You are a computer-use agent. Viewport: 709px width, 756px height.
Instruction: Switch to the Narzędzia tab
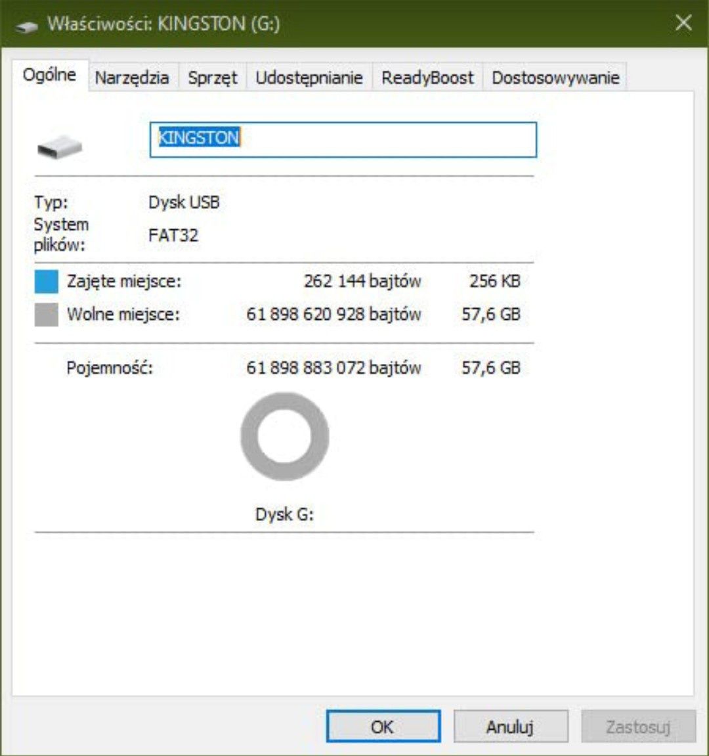132,77
